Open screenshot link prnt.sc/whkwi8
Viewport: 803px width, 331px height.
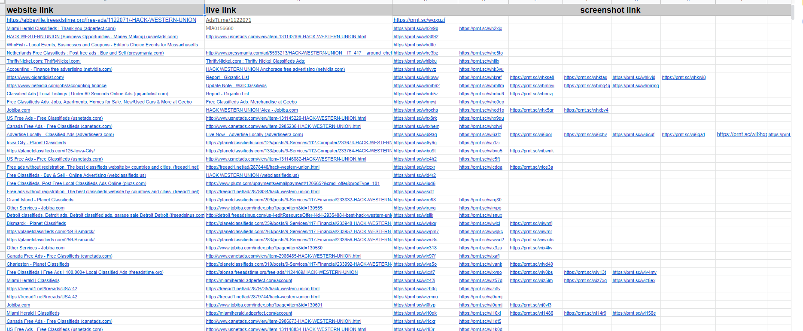(x=684, y=78)
